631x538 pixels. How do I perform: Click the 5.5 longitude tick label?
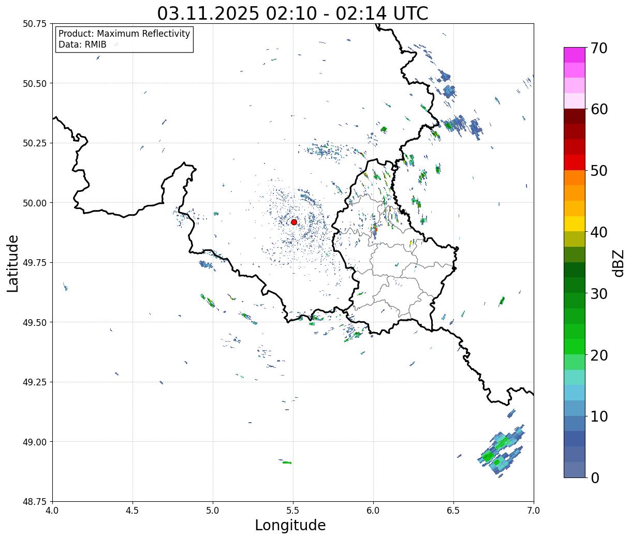tap(293, 511)
